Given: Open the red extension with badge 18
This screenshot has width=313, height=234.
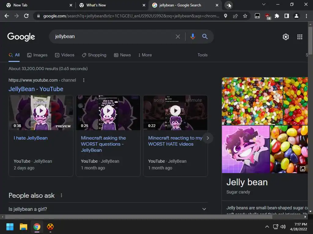Looking at the screenshot, I should (267, 16).
